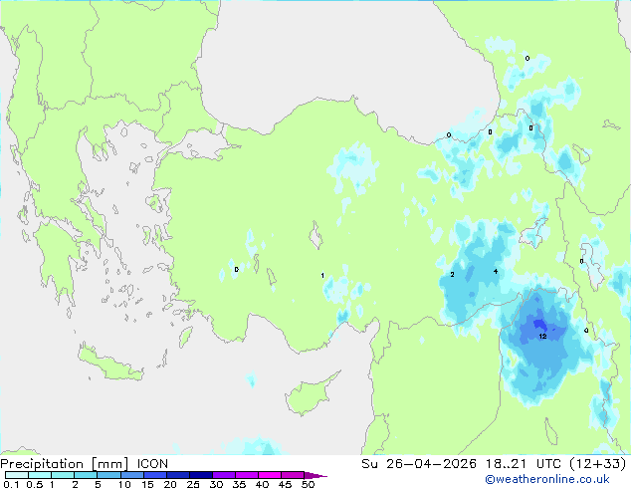Click the date "Su 26-04-2026"
The width and height of the screenshot is (631, 488).
419,464
